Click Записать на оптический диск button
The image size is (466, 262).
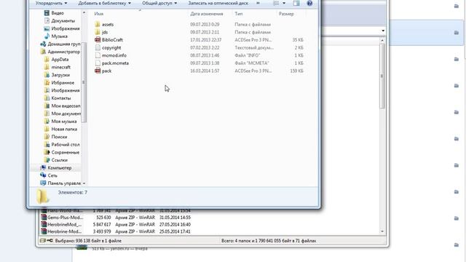(218, 3)
